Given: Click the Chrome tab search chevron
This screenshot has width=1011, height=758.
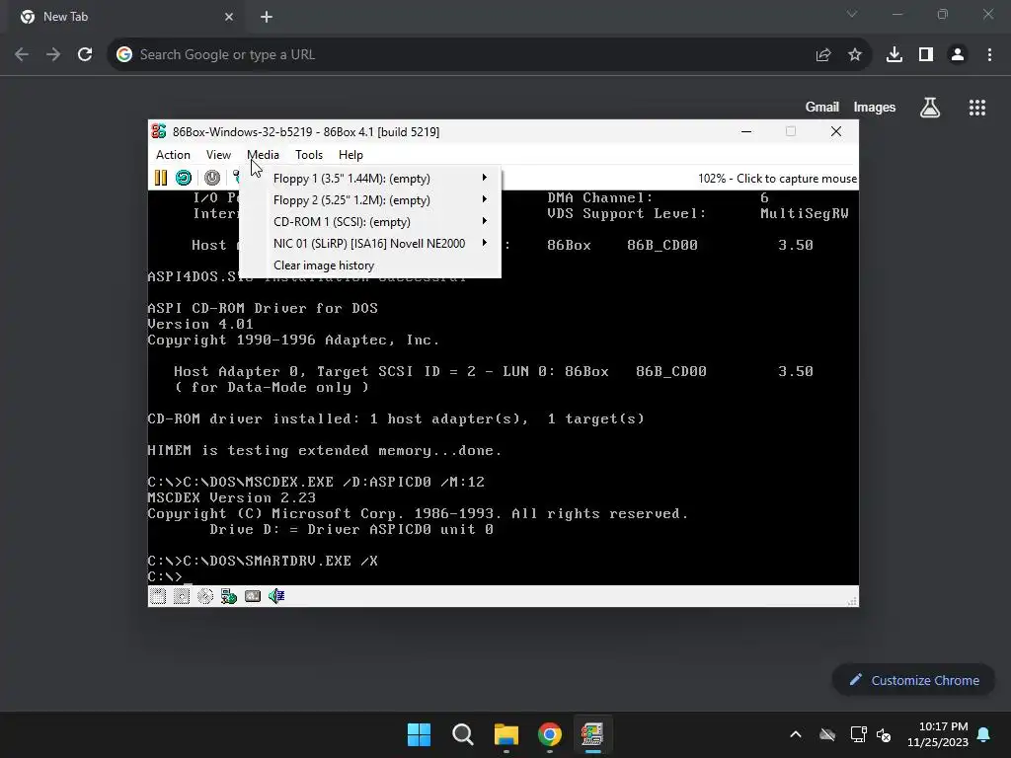Looking at the screenshot, I should click(x=852, y=14).
